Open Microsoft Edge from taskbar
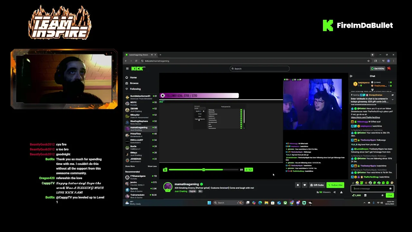 tap(260, 203)
